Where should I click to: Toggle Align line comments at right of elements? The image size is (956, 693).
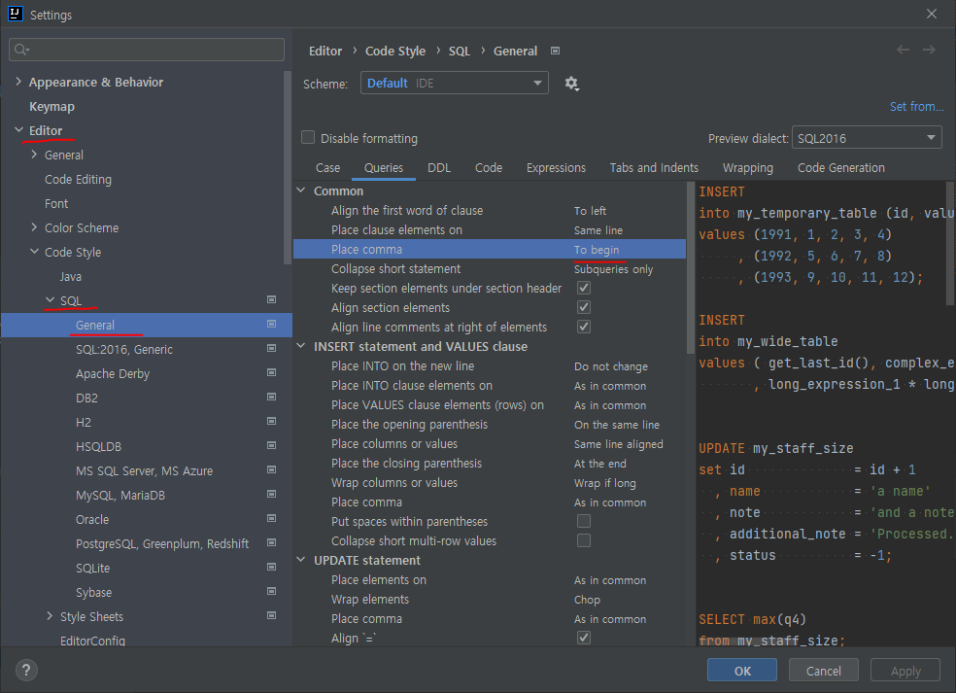tap(584, 327)
